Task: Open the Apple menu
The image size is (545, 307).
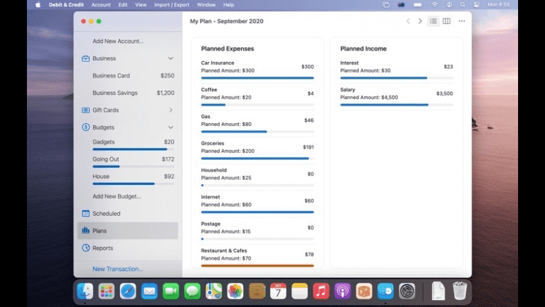Action: click(x=38, y=5)
